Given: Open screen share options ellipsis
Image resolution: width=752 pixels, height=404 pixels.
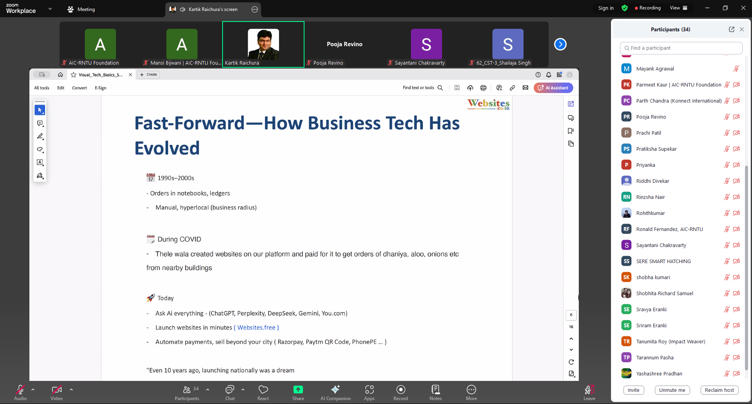Looking at the screenshot, I should 255,9.
